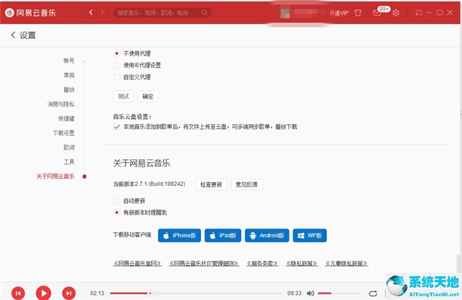Click the 测试 proxy button
Image resolution: width=462 pixels, height=300 pixels.
(124, 96)
